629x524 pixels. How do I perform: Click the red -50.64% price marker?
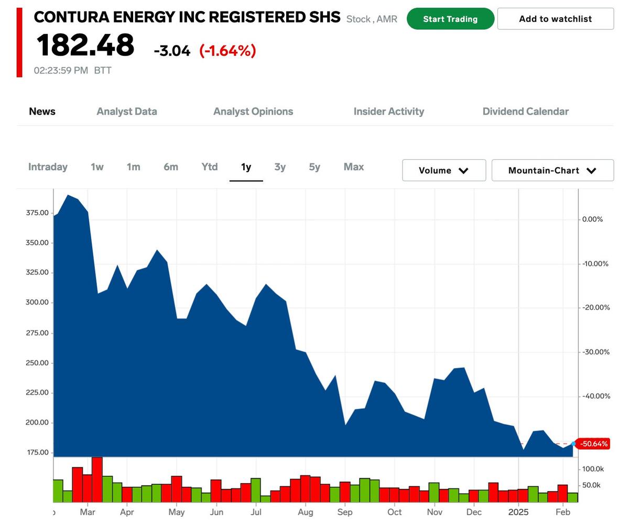(x=594, y=444)
